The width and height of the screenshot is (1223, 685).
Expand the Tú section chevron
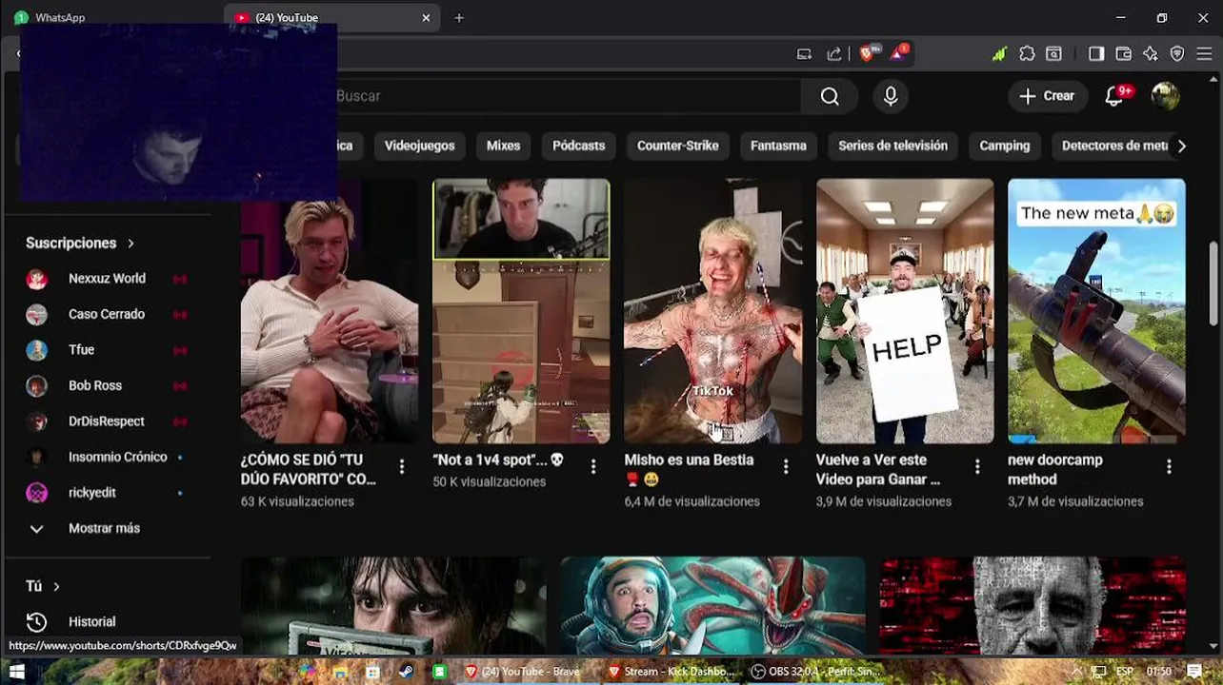pos(56,587)
